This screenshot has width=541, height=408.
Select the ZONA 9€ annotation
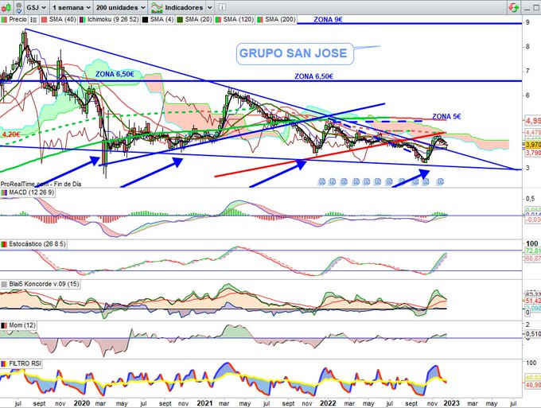click(328, 20)
